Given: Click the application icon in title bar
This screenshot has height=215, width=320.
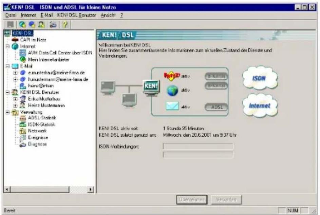Looking at the screenshot, I should point(7,7).
